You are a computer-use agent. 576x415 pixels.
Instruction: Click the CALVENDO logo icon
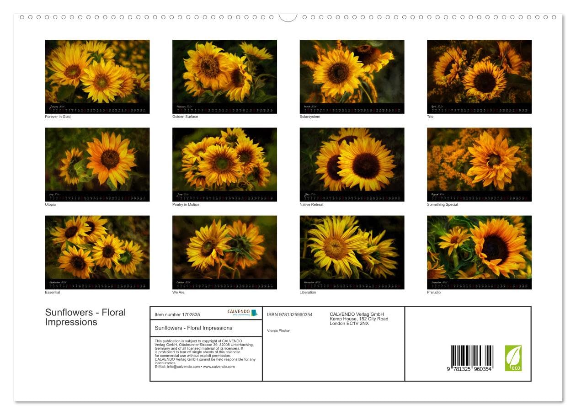coord(243,313)
